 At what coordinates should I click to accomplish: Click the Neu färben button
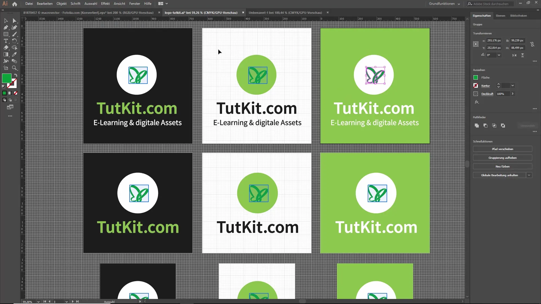(502, 166)
